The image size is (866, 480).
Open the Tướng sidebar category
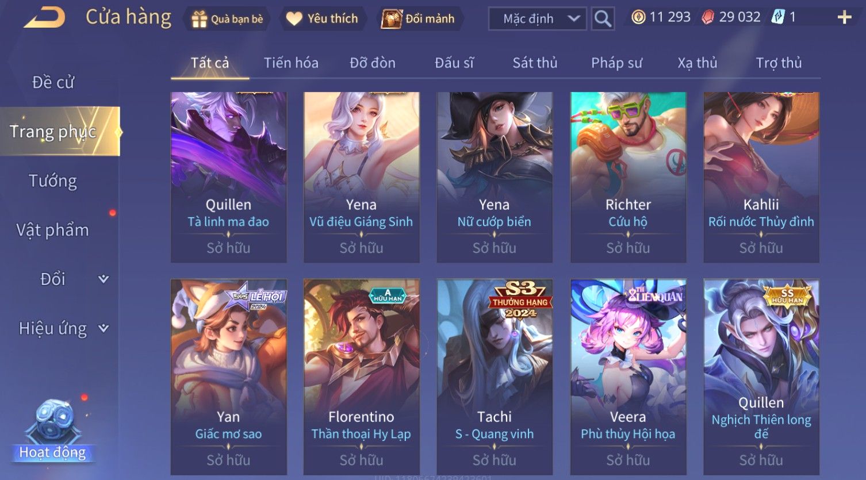pos(53,181)
